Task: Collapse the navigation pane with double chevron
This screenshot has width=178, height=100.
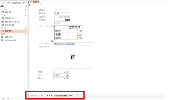Action: point(26,2)
